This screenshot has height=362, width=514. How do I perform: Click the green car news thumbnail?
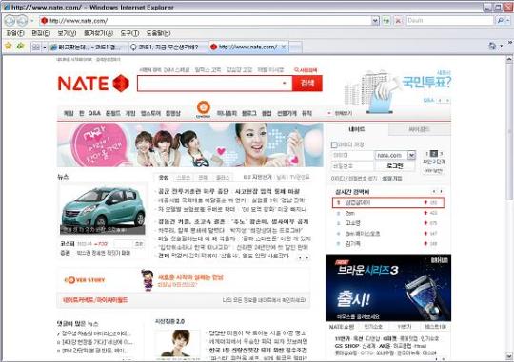click(x=103, y=209)
